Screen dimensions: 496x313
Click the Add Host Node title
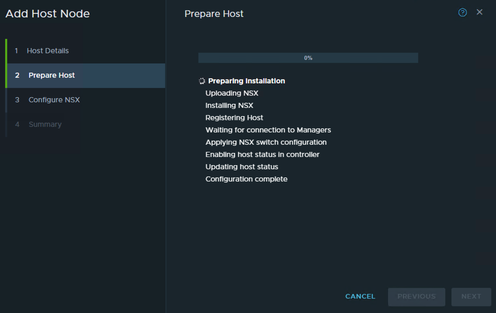tap(48, 14)
